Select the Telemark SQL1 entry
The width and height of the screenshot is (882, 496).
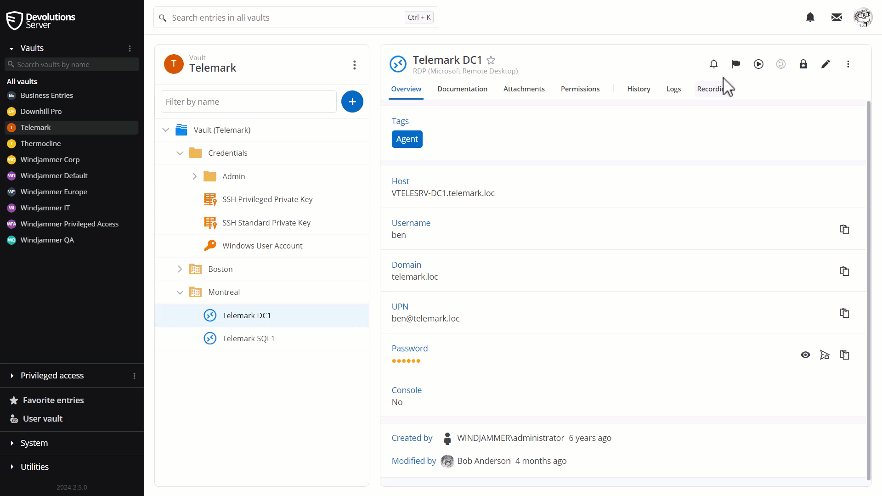249,338
